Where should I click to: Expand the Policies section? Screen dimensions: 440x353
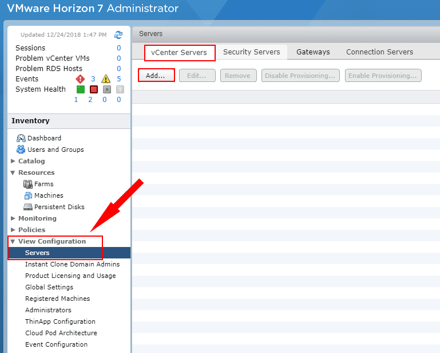(x=13, y=230)
